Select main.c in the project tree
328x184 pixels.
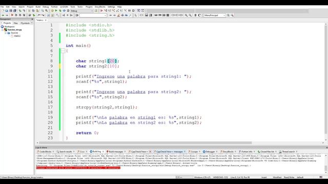click(x=17, y=36)
